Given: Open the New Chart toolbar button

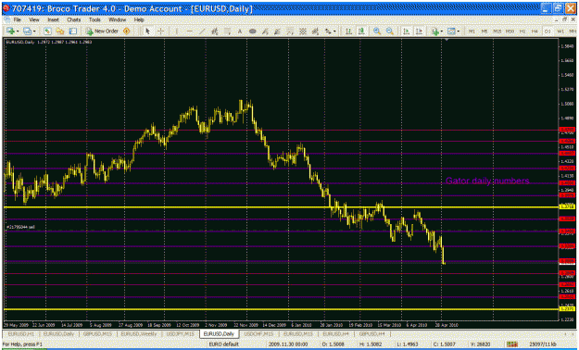Looking at the screenshot, I should pyautogui.click(x=10, y=31).
